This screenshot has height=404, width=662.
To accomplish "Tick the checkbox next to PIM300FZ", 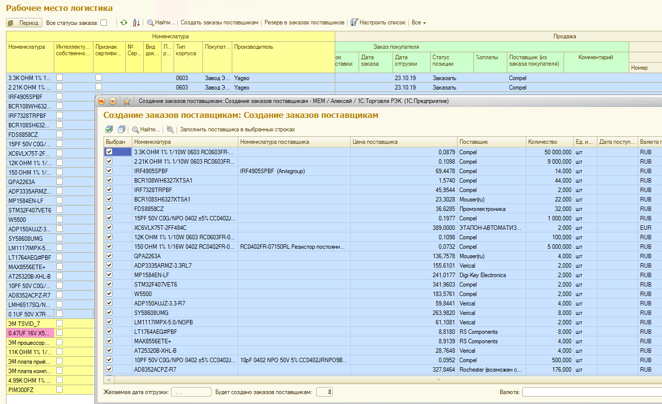I will [59, 390].
